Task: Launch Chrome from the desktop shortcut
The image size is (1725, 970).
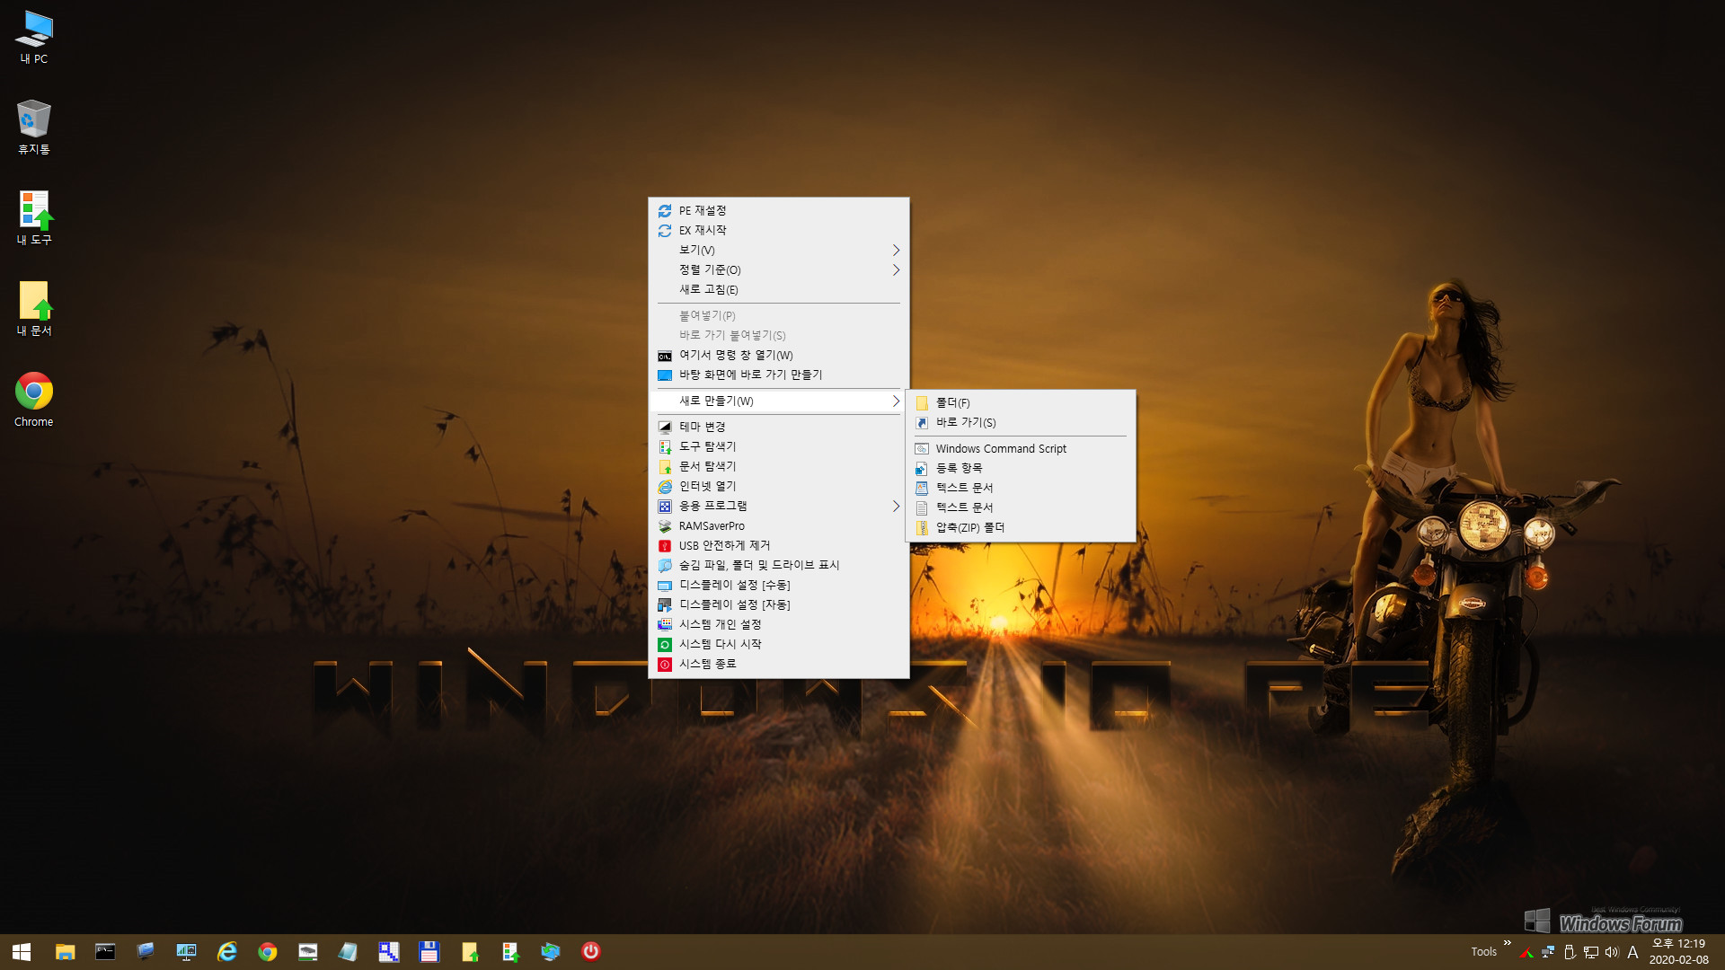Action: 34,400
